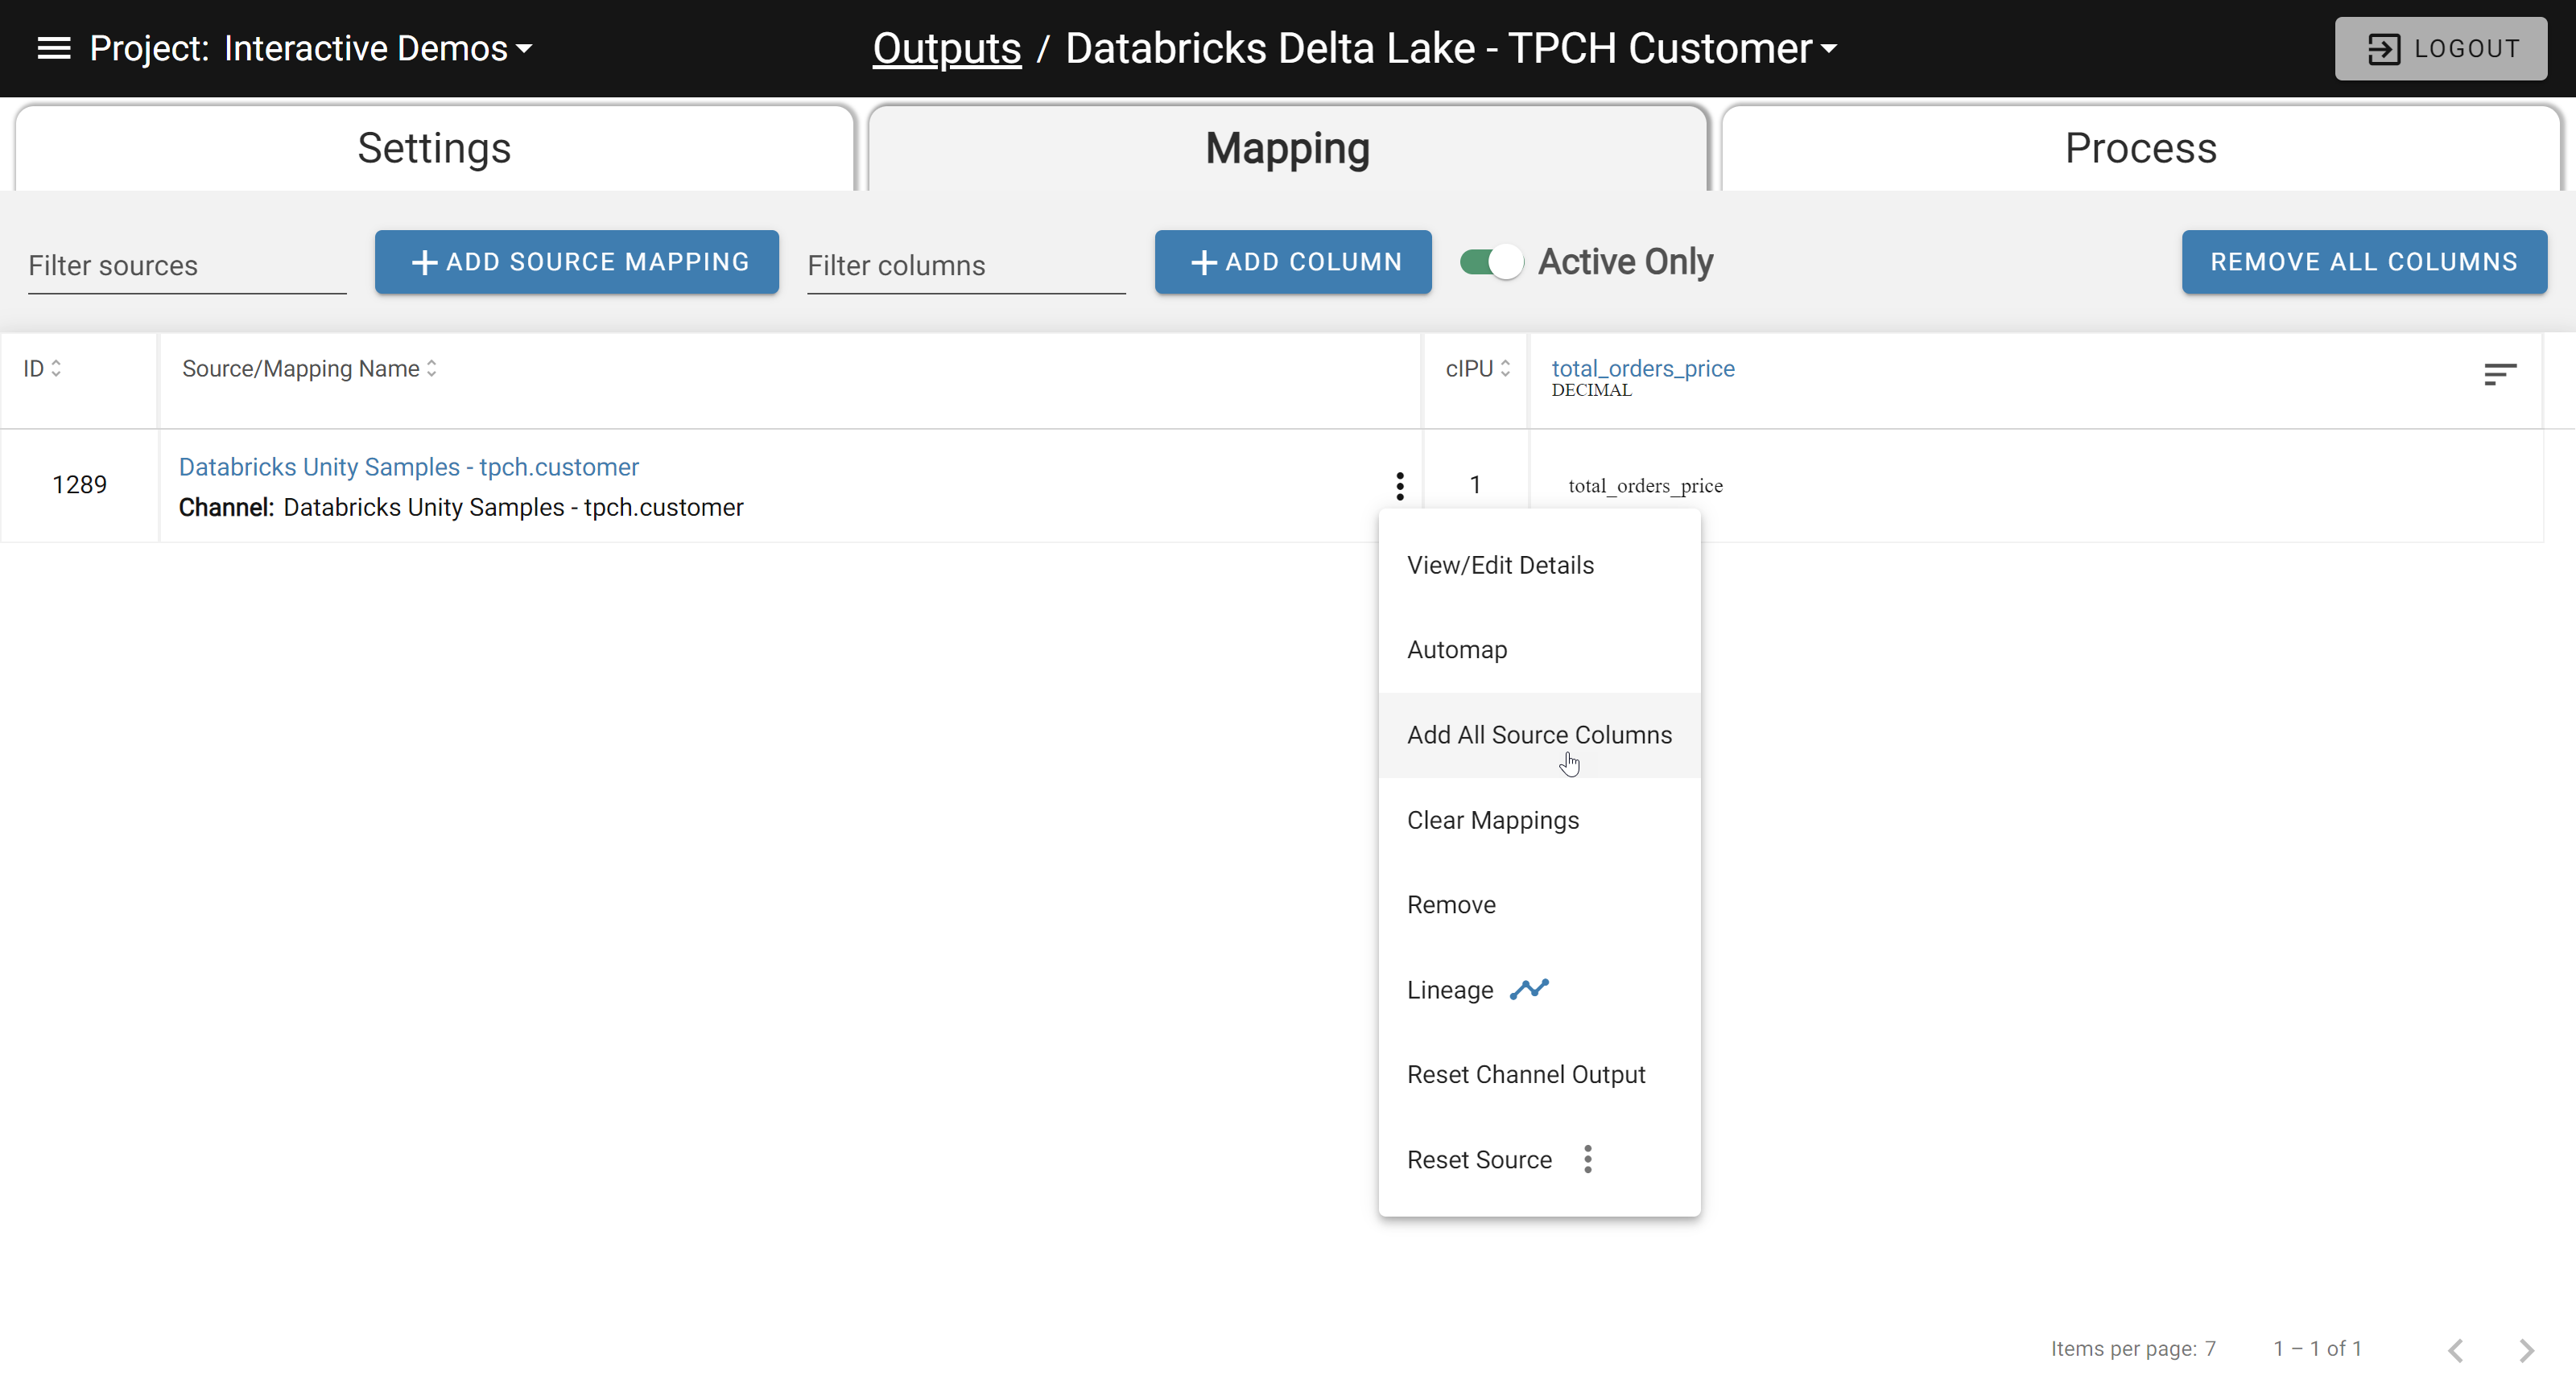Open the hamburger navigation menu
Screen dimensions: 2576x1392
tap(54, 48)
